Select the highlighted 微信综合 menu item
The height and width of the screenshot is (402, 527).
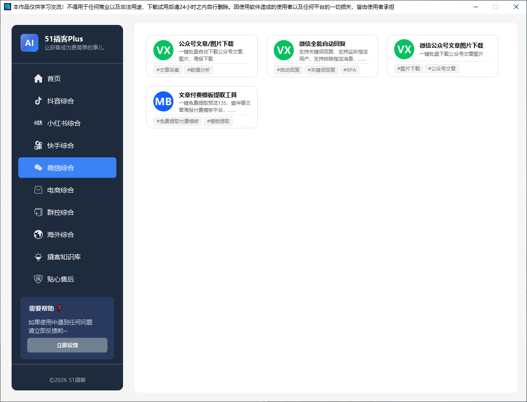pyautogui.click(x=67, y=168)
